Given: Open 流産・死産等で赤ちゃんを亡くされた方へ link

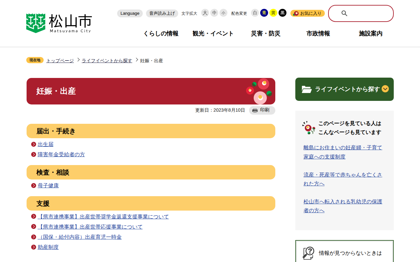Looking at the screenshot, I should (x=343, y=179).
